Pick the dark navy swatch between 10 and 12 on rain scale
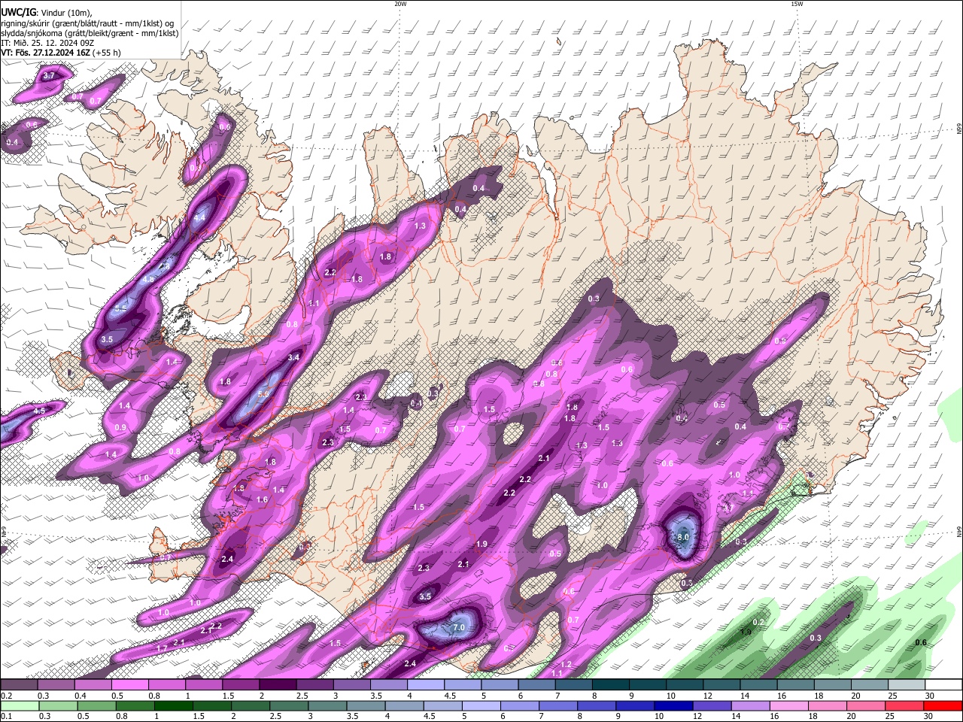963x722 pixels. coord(674,705)
